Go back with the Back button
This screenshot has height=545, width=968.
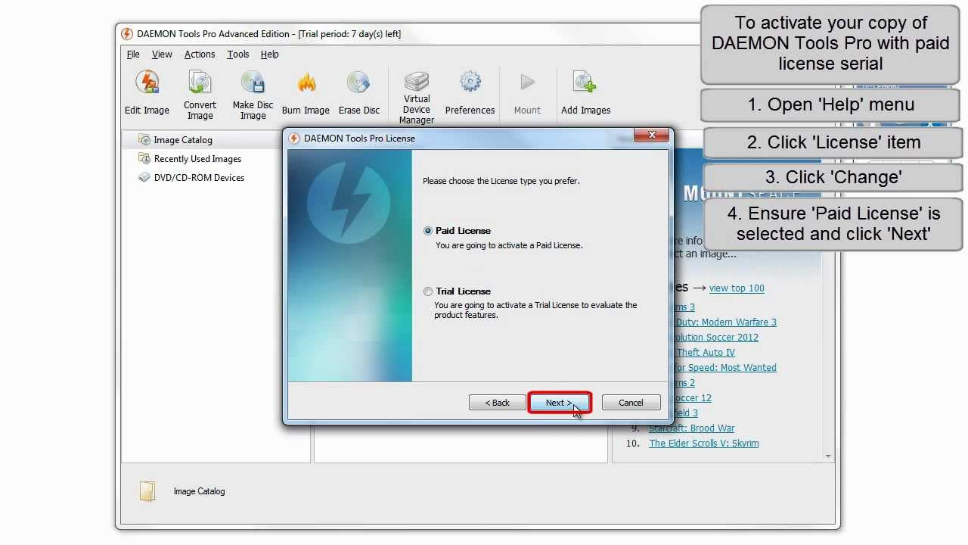click(497, 403)
